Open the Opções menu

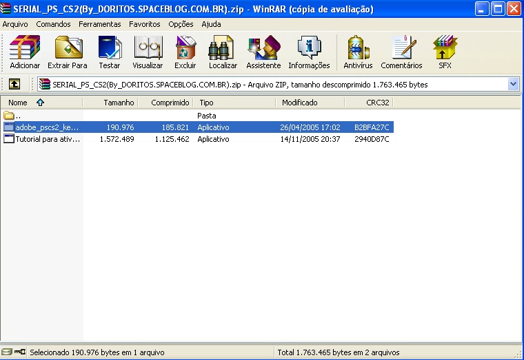coord(181,24)
